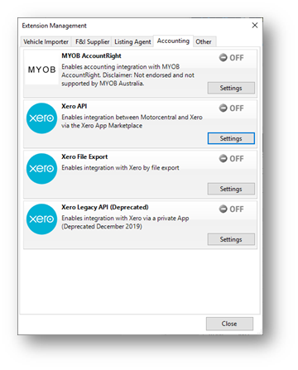Toggle Xero Legacy API OFF switch
Screen dimensions: 298x370
click(x=231, y=209)
